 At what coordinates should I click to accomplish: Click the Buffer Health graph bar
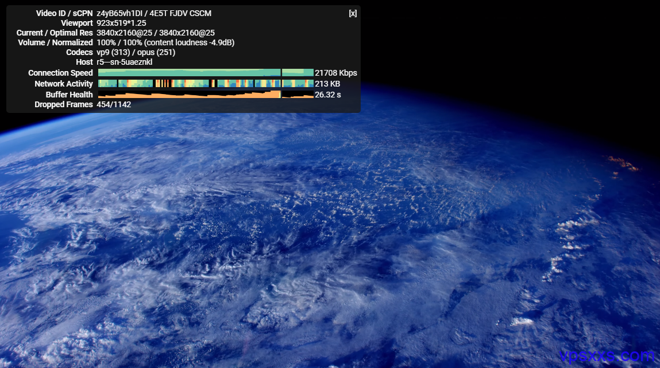click(206, 95)
